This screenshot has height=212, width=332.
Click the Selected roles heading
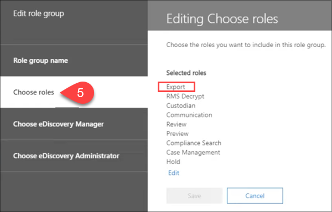point(186,73)
